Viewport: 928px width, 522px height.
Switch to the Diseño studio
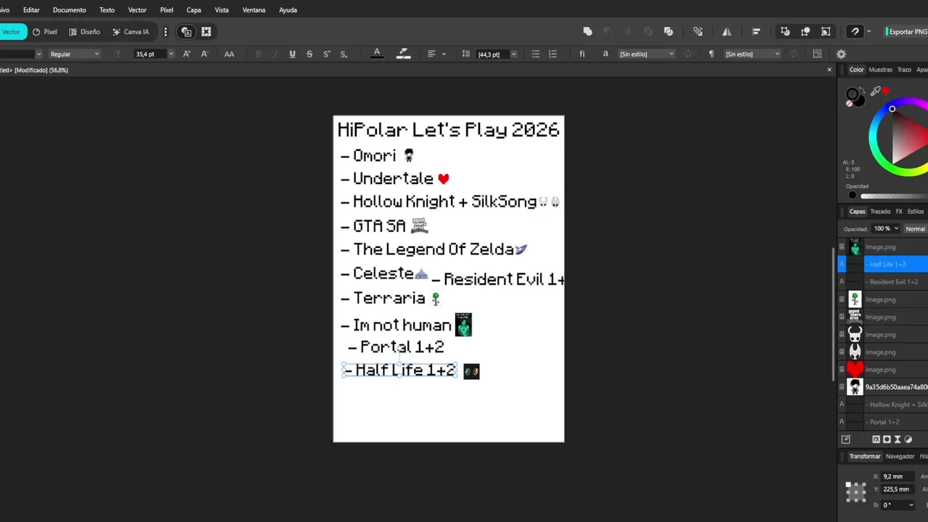[85, 32]
